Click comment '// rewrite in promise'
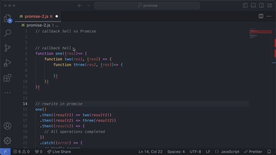276x155 pixels. [59, 104]
